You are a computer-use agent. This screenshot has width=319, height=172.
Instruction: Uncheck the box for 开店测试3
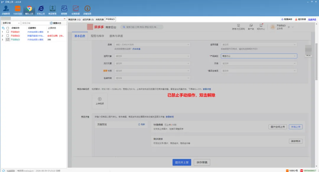(8, 40)
